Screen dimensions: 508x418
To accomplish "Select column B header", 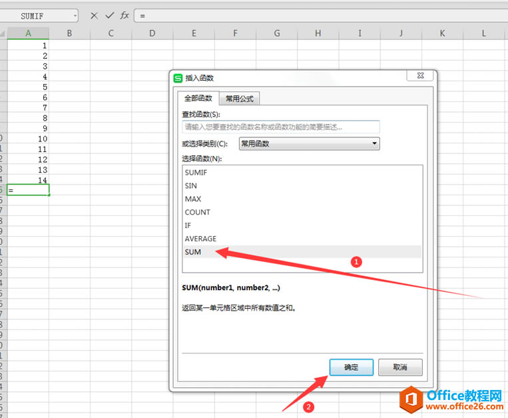I will tap(69, 33).
